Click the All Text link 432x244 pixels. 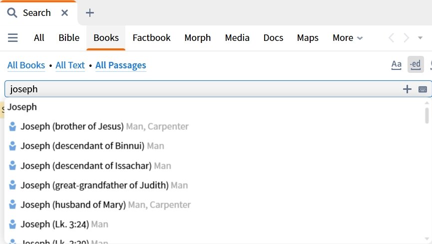pos(70,65)
